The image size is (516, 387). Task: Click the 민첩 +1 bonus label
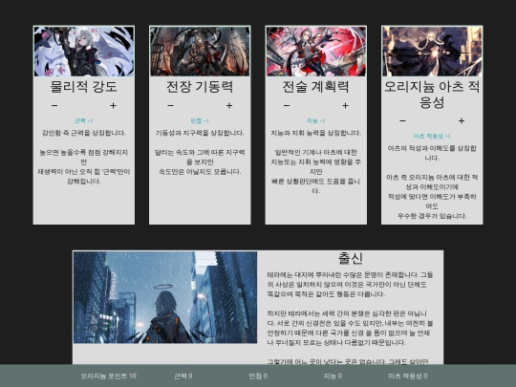coord(200,120)
